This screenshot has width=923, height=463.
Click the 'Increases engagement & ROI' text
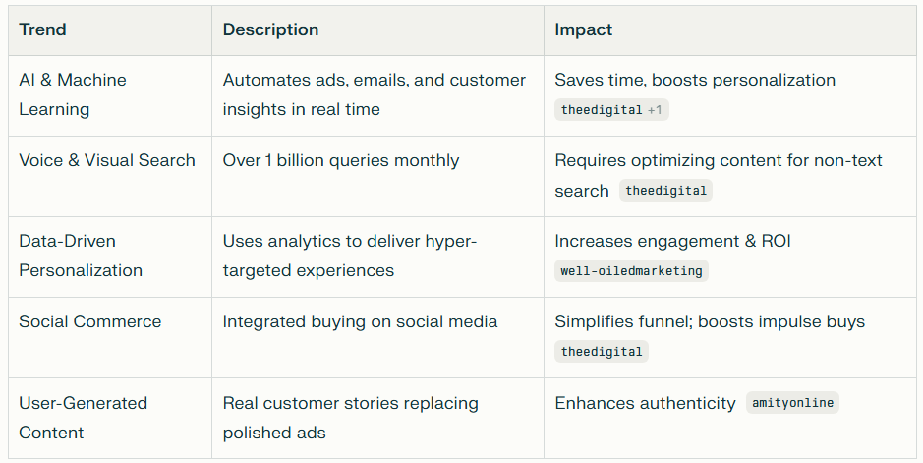click(672, 241)
